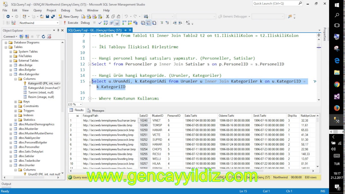This screenshot has width=345, height=194.
Task: Uncomment the selected lines icon
Action: (167, 23)
